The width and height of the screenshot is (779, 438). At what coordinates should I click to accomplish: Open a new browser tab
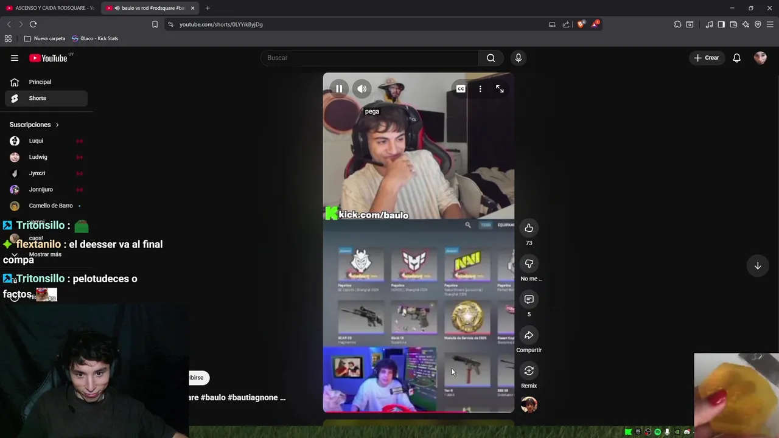[208, 8]
